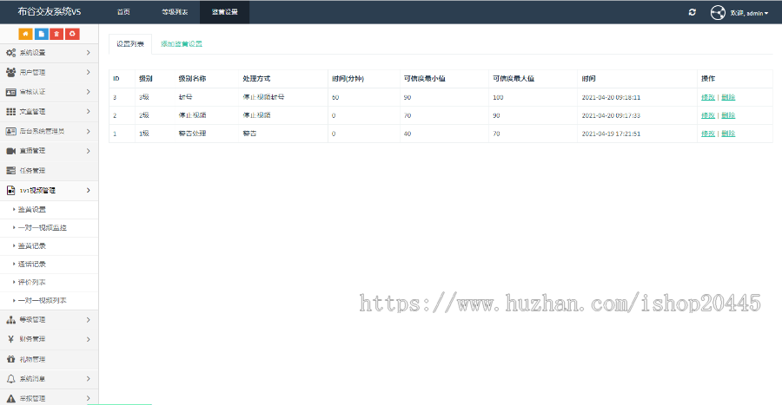Expand 等级管理 using its chevron
The width and height of the screenshot is (782, 405).
point(89,319)
